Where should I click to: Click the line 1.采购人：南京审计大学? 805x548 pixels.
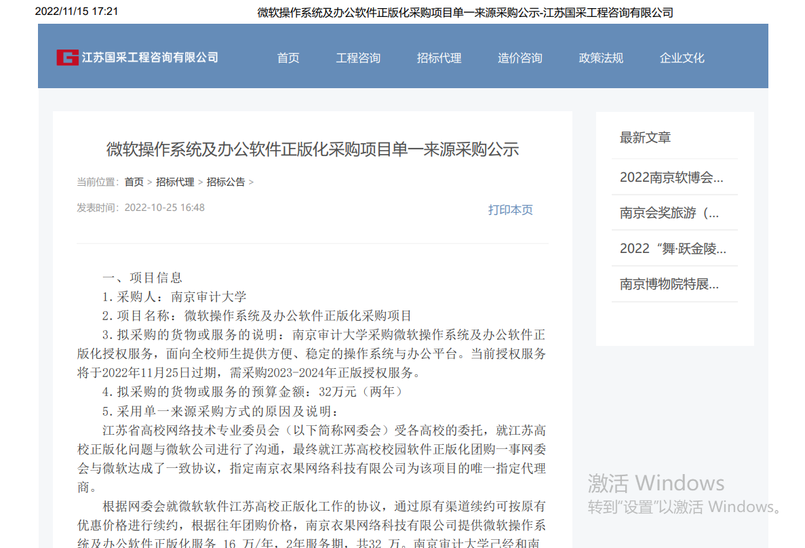pyautogui.click(x=174, y=297)
